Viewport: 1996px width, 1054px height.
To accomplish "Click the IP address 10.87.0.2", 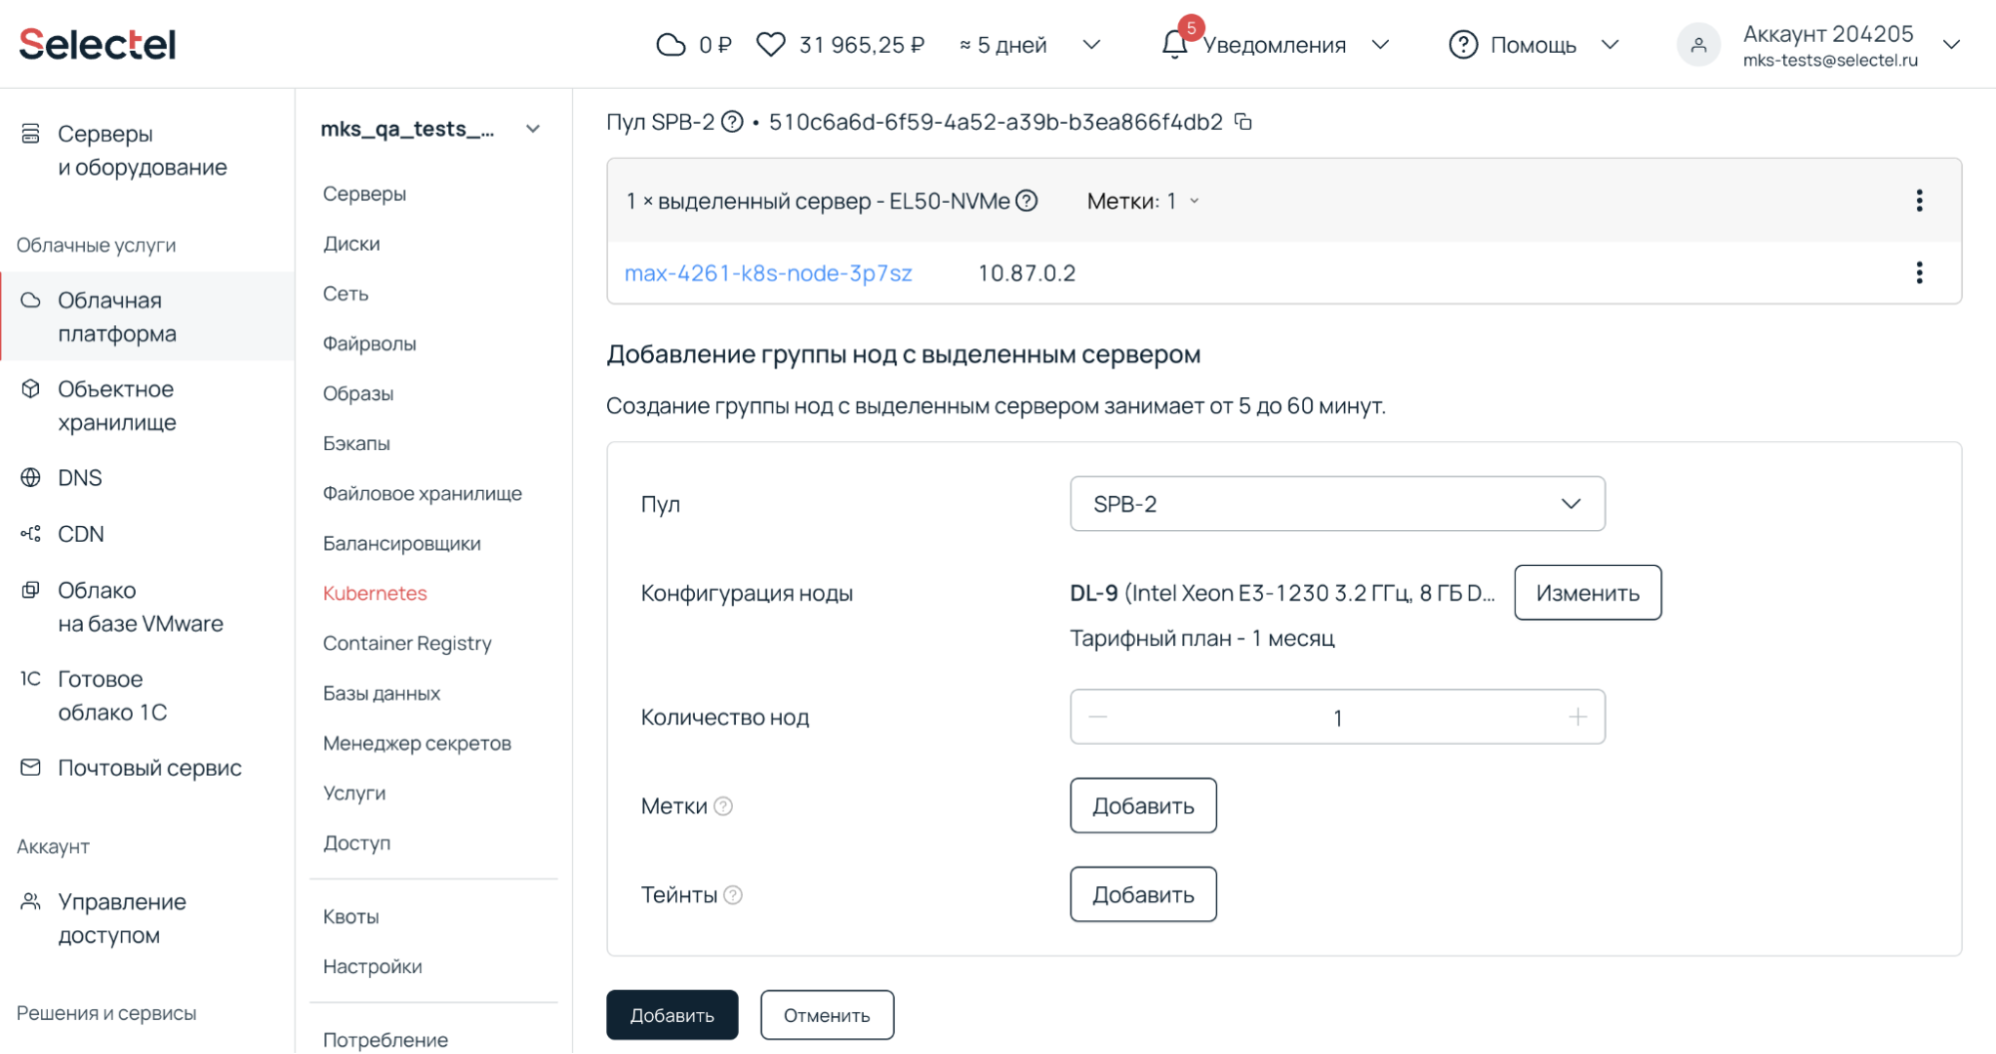I will click(x=1026, y=272).
